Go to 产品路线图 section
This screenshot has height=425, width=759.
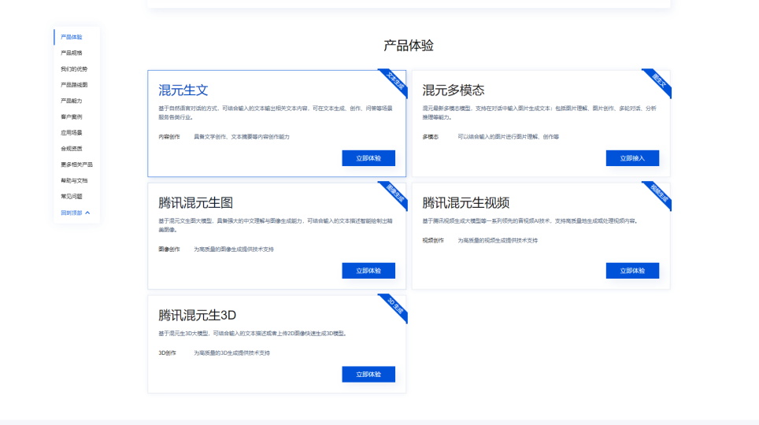[74, 85]
